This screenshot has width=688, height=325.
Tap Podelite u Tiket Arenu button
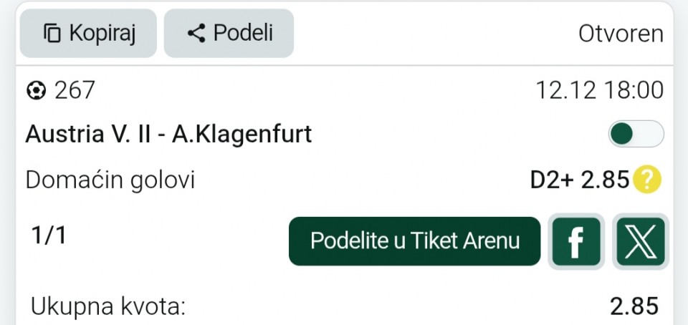414,241
